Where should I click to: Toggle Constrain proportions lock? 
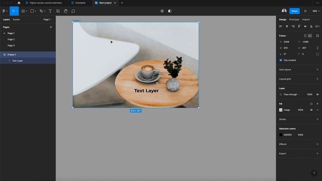[x=317, y=48]
